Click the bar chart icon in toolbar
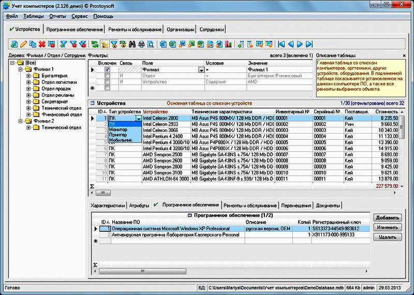Screen dimensions: 414x295 tap(227, 45)
